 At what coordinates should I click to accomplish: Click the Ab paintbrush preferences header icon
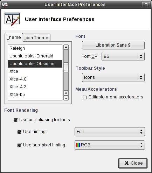(x=12, y=19)
